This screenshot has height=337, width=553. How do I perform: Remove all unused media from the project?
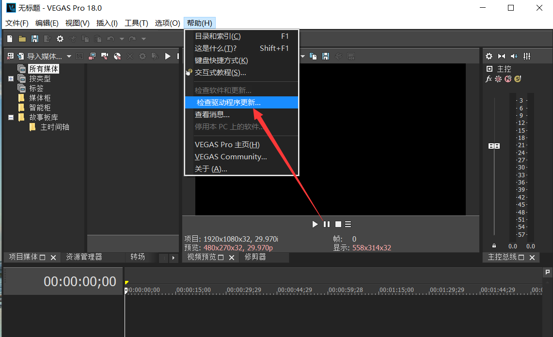(x=10, y=56)
